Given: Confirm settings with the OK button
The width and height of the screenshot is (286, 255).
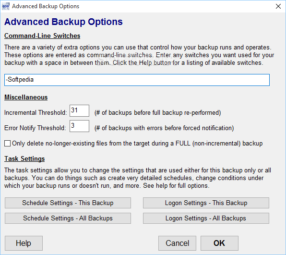Looking at the screenshot, I should tap(219, 243).
